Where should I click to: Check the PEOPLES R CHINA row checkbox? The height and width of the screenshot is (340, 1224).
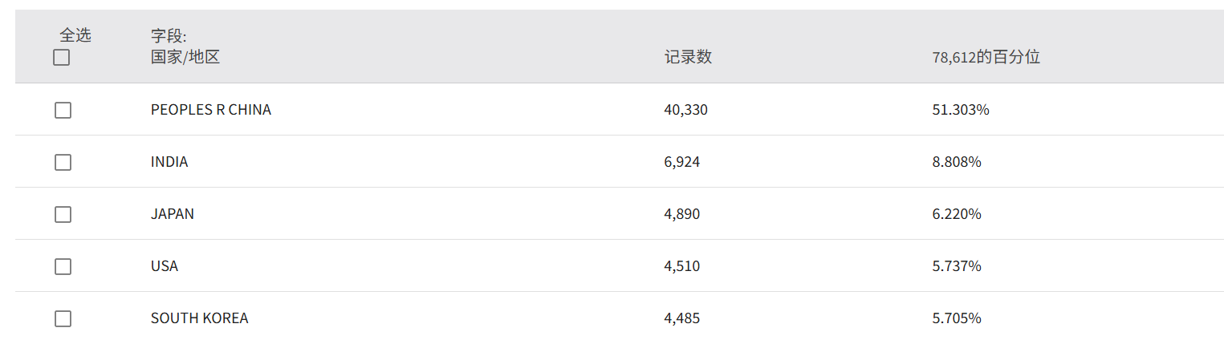point(63,110)
